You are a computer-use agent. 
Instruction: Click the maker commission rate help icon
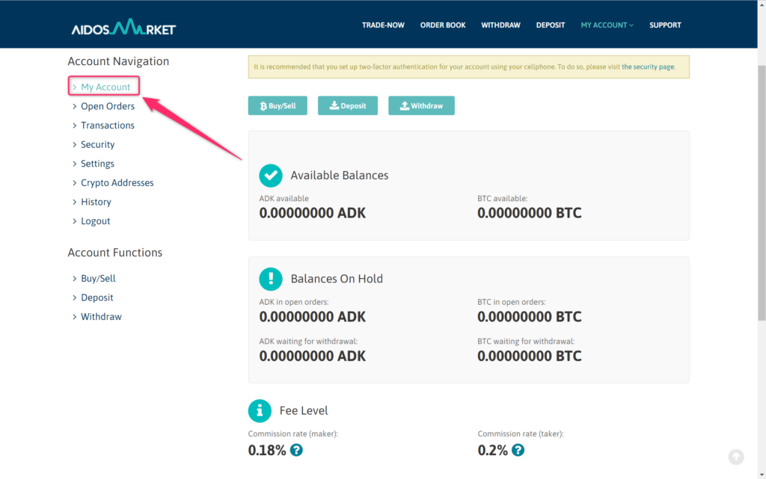[x=296, y=450]
